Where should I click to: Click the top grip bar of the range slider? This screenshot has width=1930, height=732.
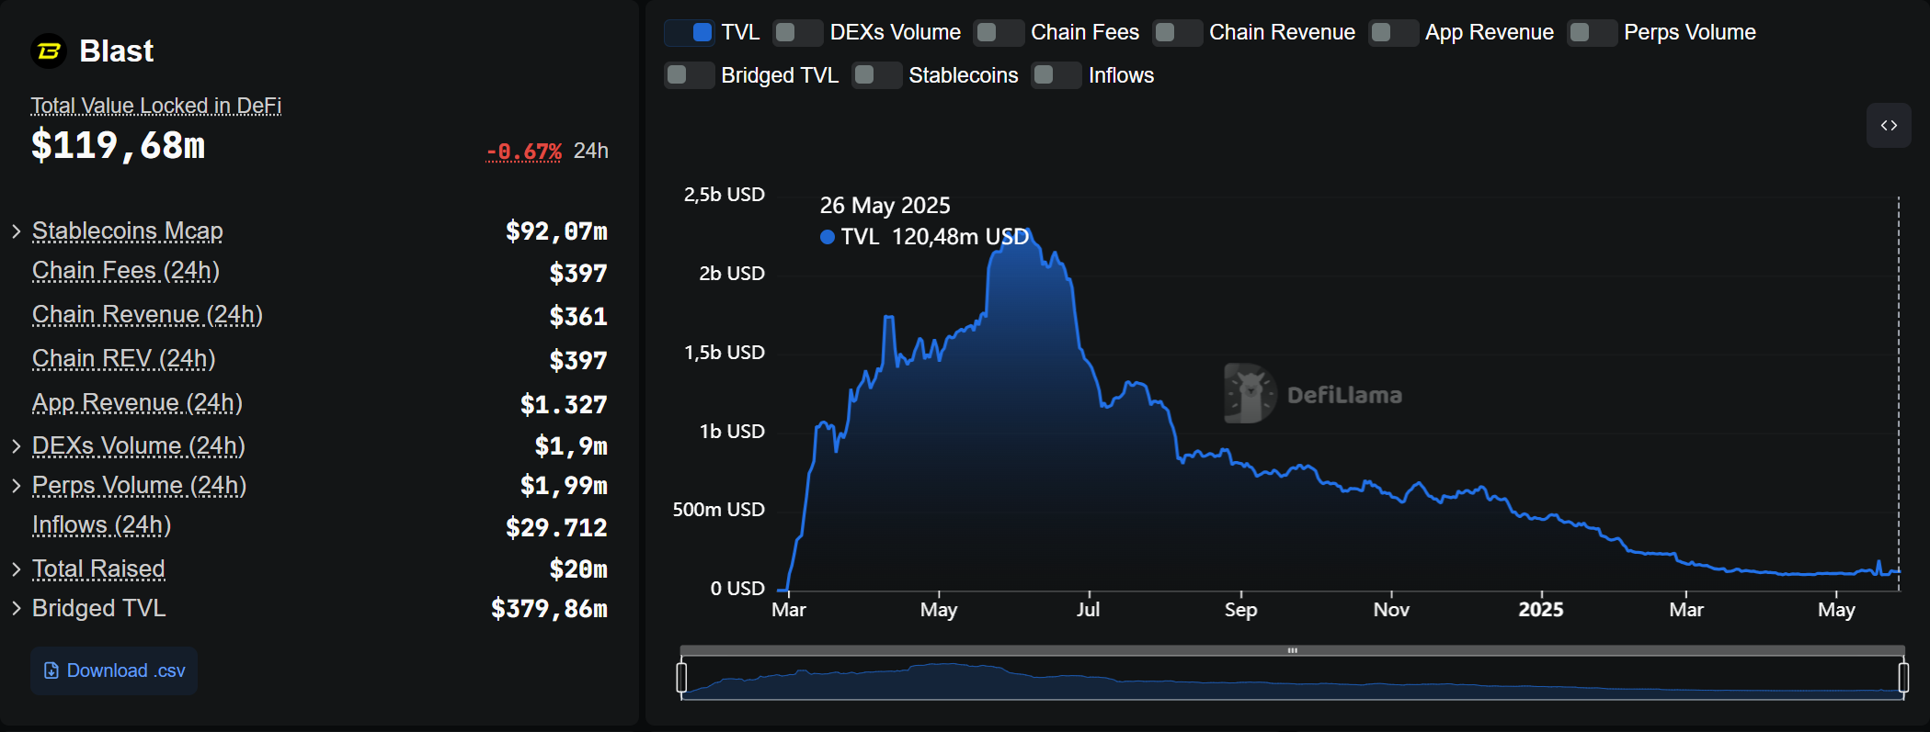(1292, 650)
